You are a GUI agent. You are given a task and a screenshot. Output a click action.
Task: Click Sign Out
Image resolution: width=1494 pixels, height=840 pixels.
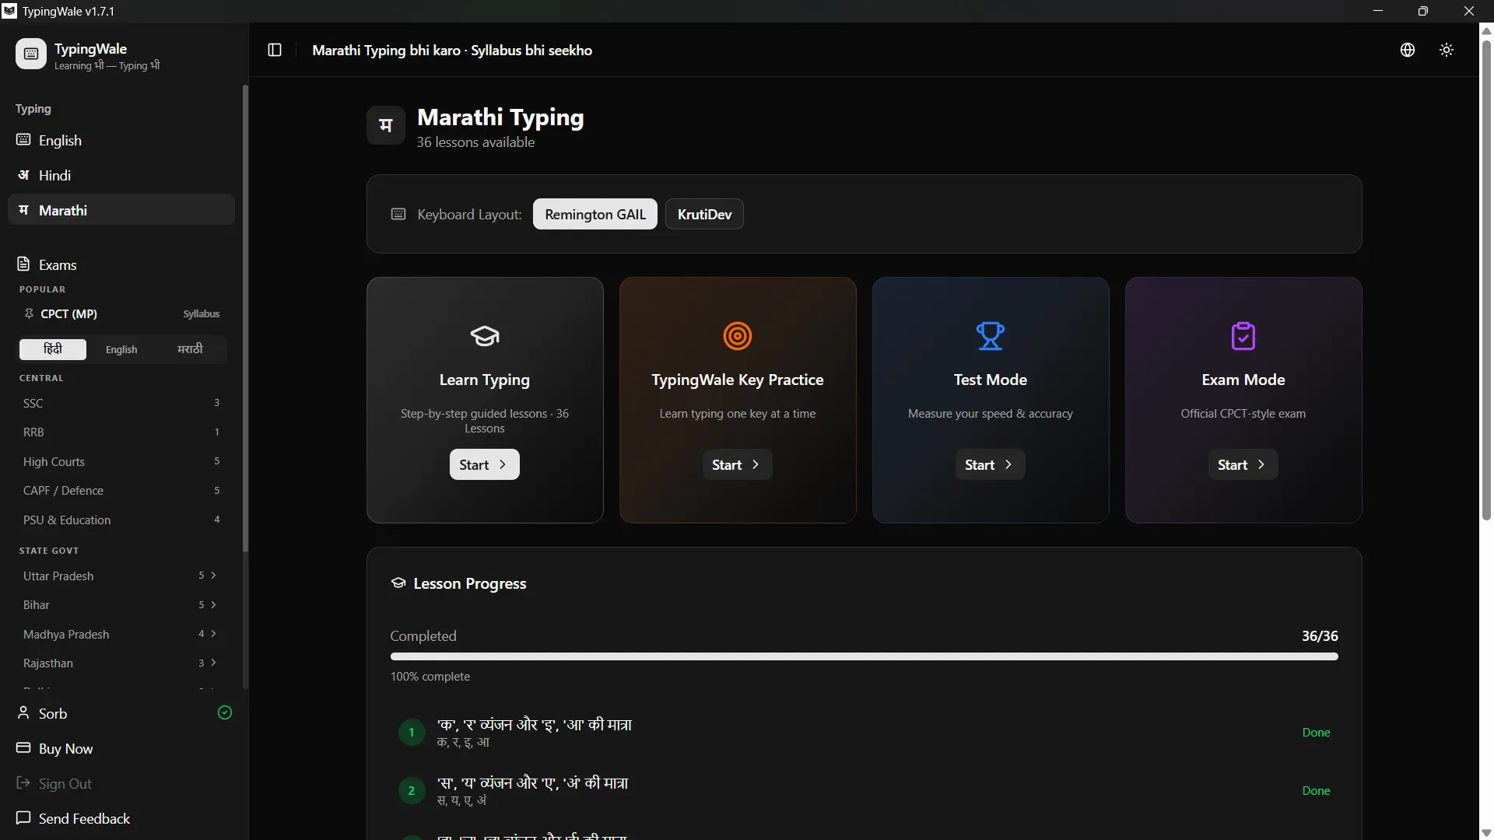click(121, 783)
